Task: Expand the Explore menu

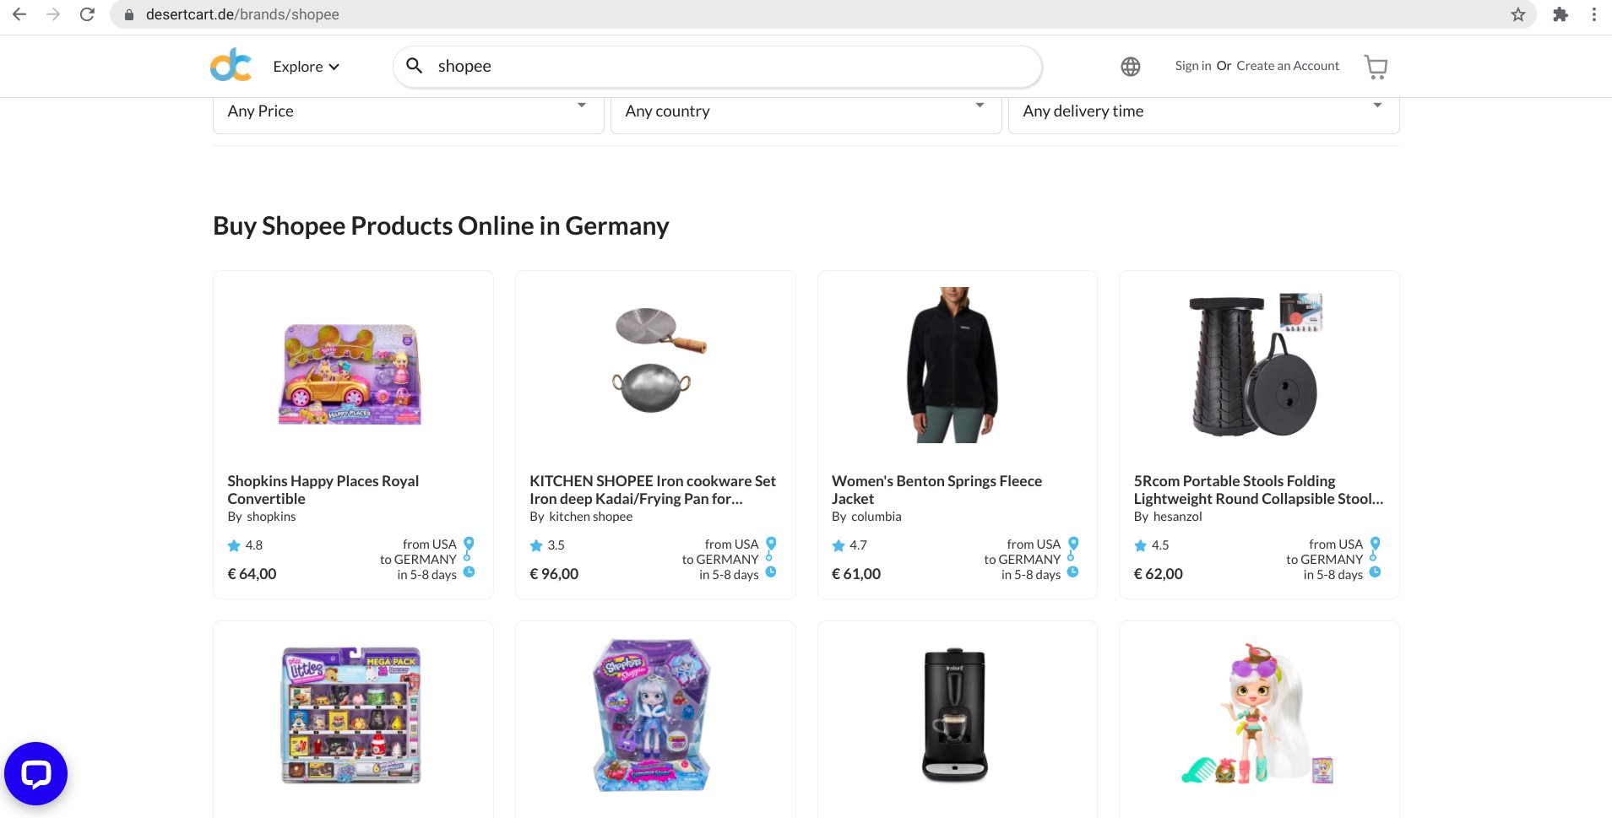Action: click(x=306, y=67)
